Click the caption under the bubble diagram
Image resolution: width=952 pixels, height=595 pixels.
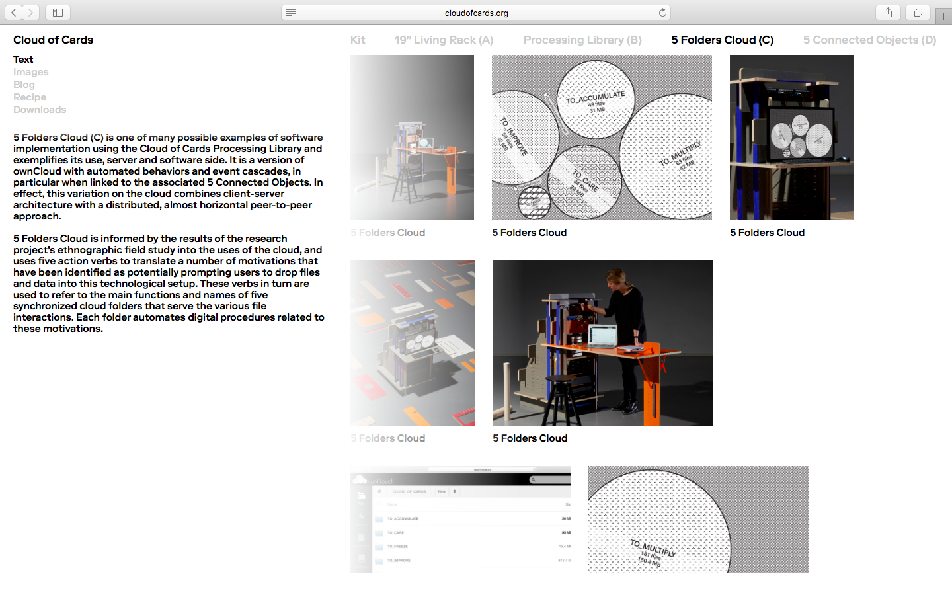(x=530, y=233)
